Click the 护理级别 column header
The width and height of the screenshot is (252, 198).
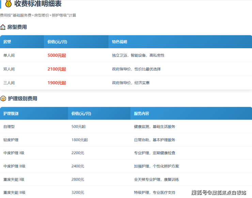(x=11, y=113)
